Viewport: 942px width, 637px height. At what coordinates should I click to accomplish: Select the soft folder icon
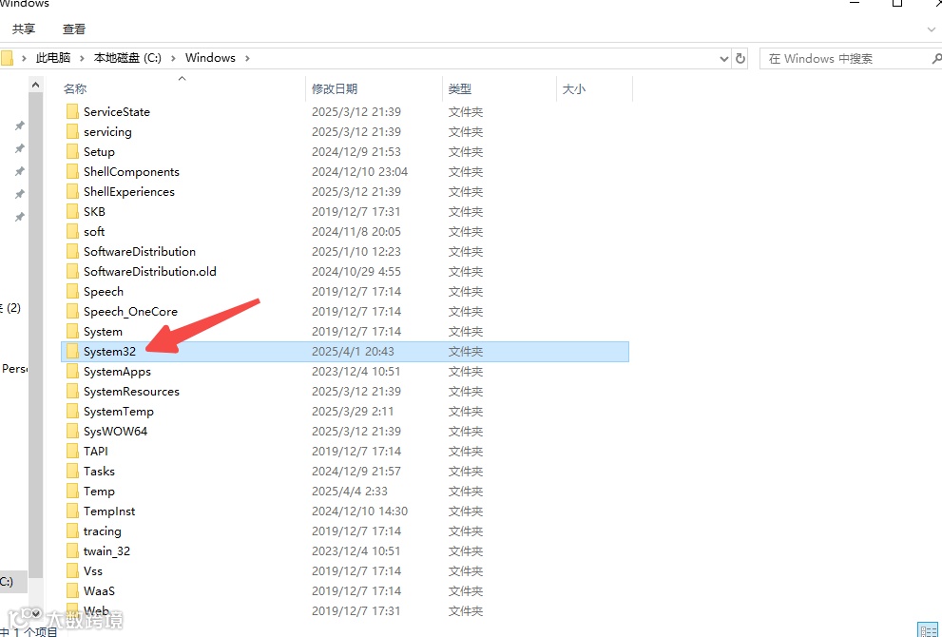click(72, 231)
